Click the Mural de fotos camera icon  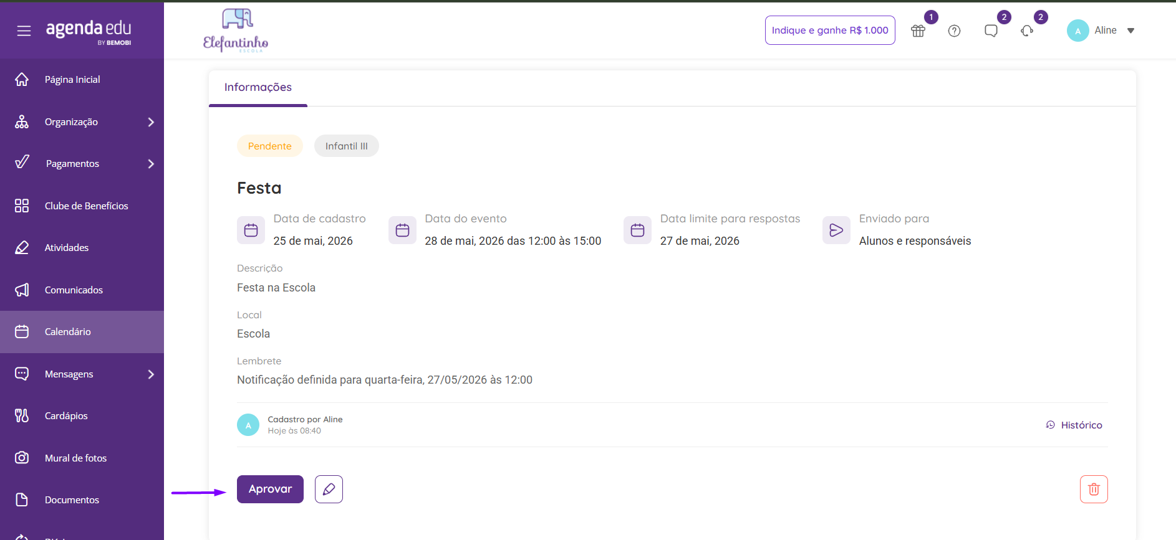[22, 458]
